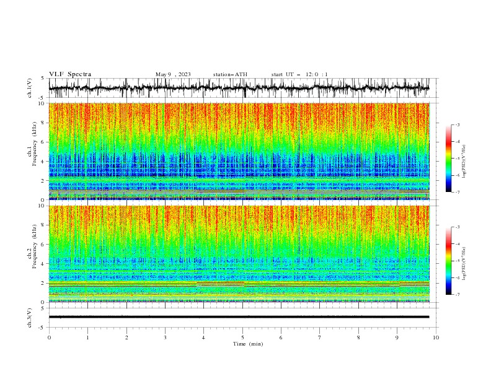Click the 'ch.1(V)' waveform axis label
The width and height of the screenshot is (491, 379).
[30, 88]
